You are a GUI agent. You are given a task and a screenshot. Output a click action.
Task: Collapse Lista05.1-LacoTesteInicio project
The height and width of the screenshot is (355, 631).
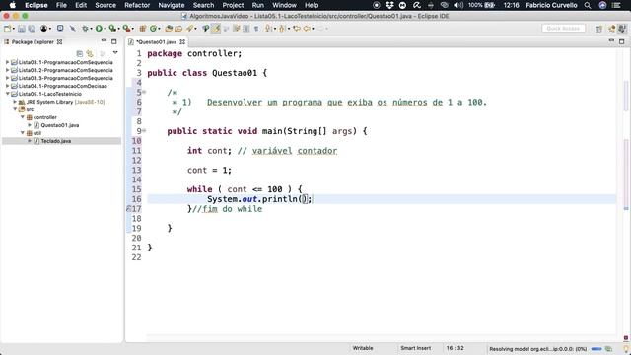tap(7, 94)
